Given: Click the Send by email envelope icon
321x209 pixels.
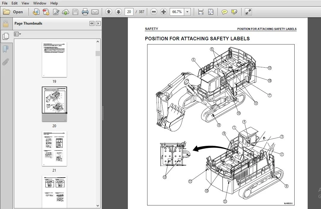Looking at the screenshot, I should (x=95, y=12).
